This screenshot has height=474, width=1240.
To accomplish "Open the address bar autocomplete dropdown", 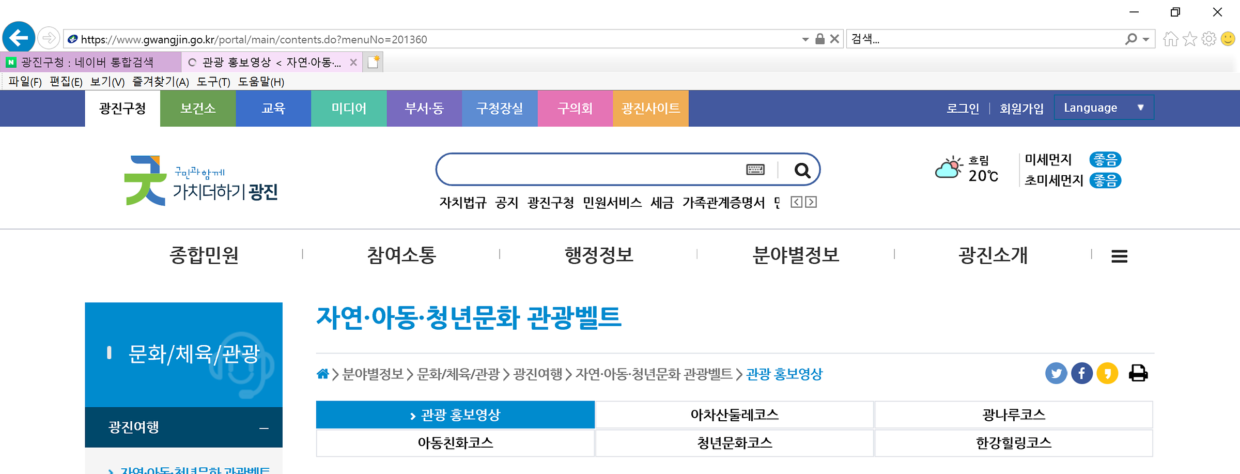I will click(804, 39).
